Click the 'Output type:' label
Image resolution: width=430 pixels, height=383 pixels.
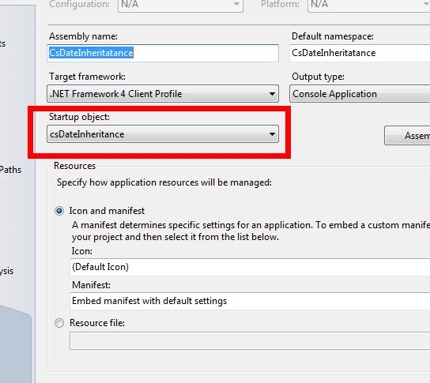pos(318,77)
